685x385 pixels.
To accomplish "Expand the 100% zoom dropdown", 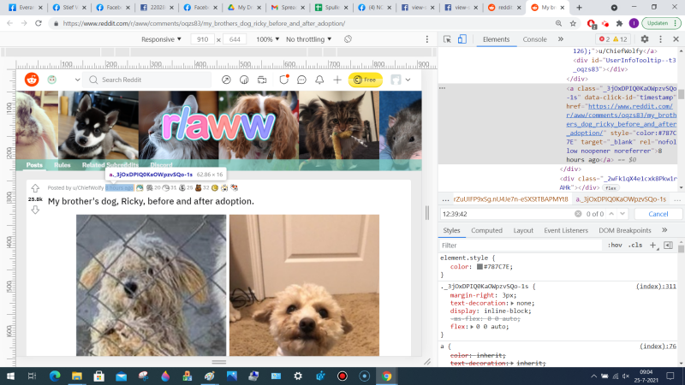I will click(x=267, y=39).
